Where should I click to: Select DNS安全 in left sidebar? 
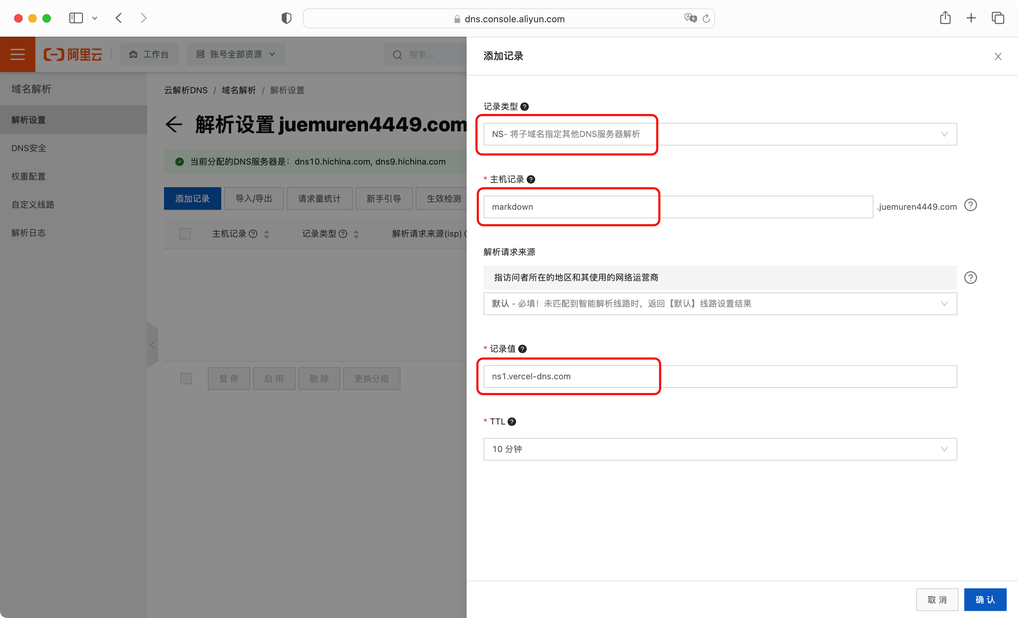(29, 148)
